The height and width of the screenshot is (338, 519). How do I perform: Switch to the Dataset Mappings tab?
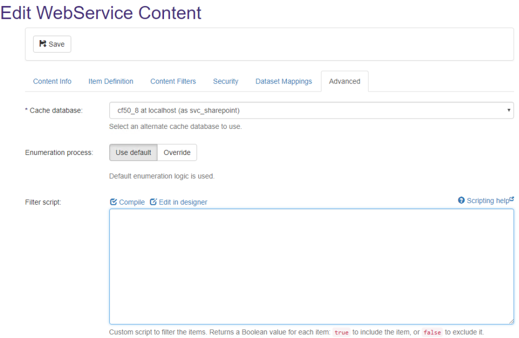coord(284,81)
